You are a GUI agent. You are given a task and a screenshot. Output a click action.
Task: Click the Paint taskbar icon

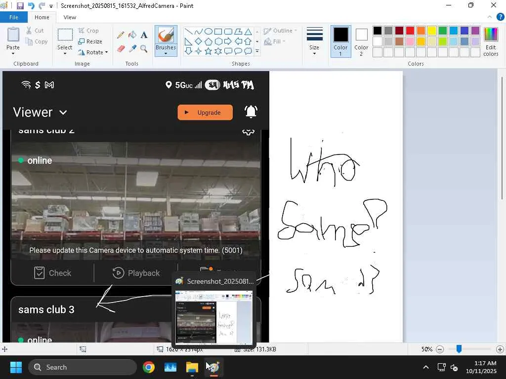pos(213,367)
